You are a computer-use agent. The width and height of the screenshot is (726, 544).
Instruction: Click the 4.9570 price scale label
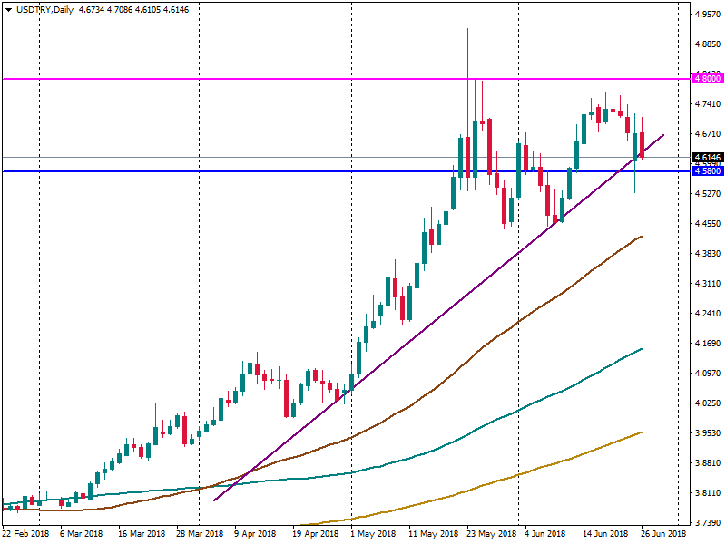707,15
